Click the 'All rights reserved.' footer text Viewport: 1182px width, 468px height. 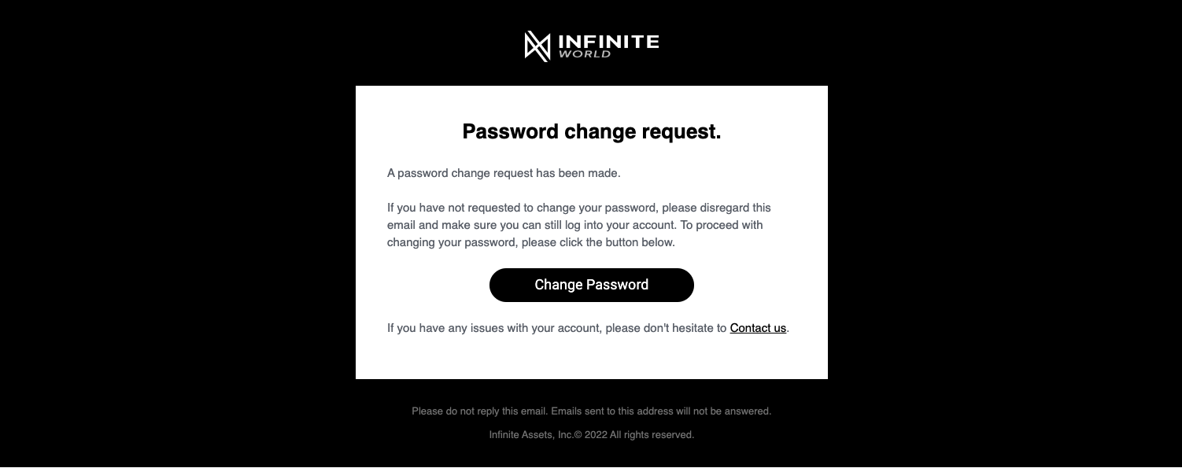pyautogui.click(x=652, y=435)
